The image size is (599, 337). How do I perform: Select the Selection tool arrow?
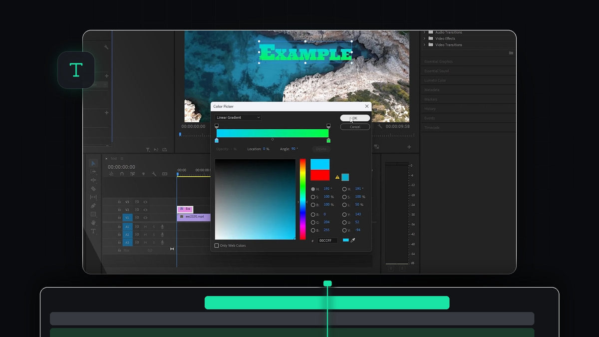pyautogui.click(x=93, y=163)
